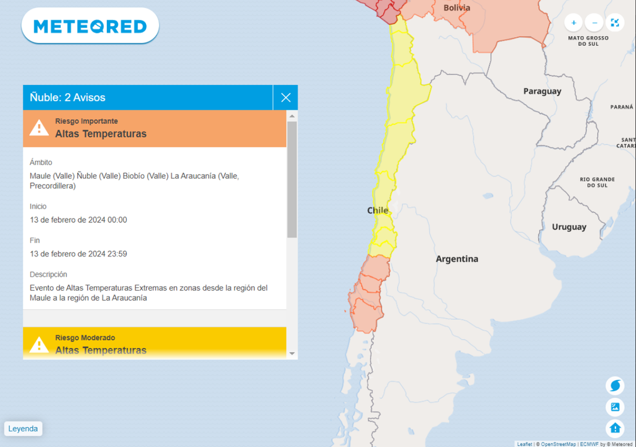636x447 pixels.
Task: Open the OpenStreetMap attribution link
Action: click(x=558, y=444)
